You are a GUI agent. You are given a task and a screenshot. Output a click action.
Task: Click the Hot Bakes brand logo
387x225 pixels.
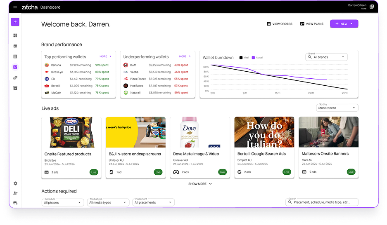coord(126,86)
